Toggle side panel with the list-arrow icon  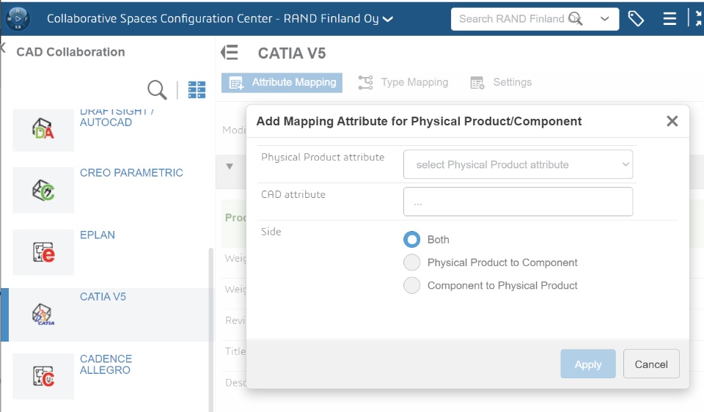tap(230, 53)
